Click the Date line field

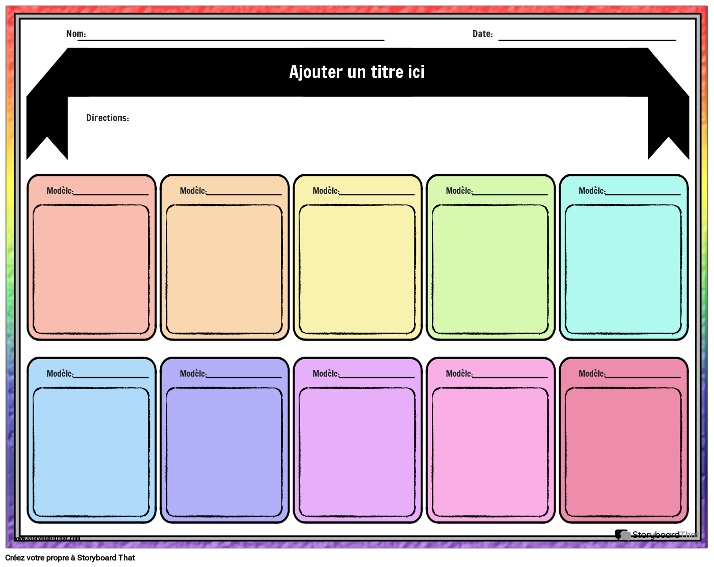tap(586, 35)
